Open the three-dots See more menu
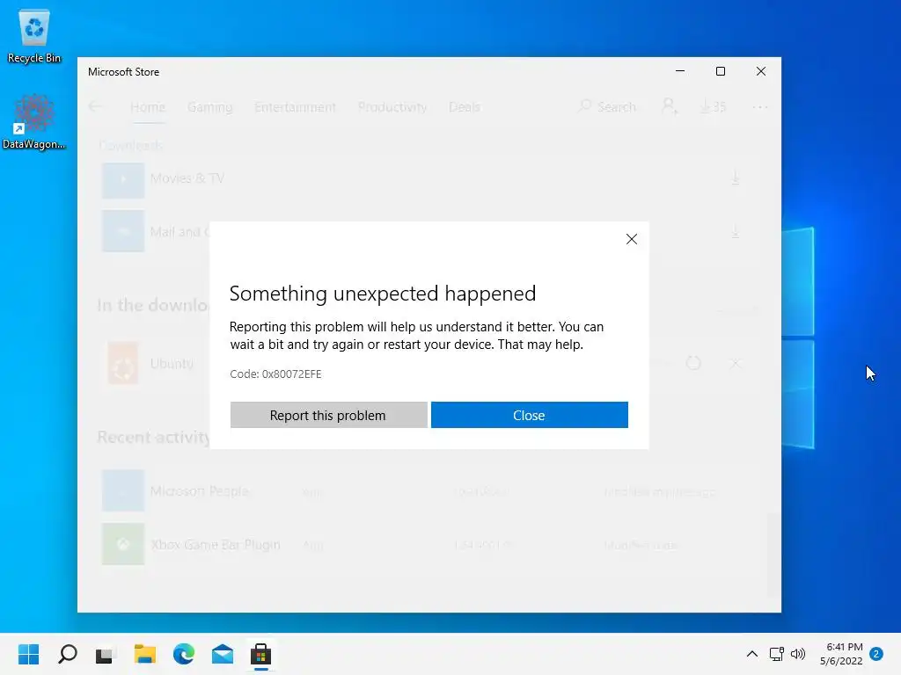The width and height of the screenshot is (901, 675). pos(759,107)
